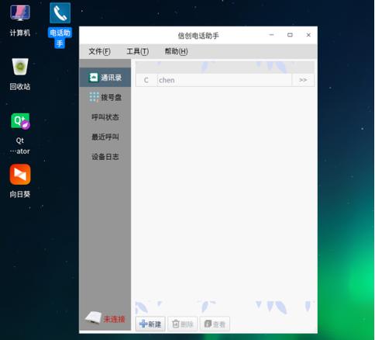Minimize the 信创电话助手 window

(x=271, y=35)
